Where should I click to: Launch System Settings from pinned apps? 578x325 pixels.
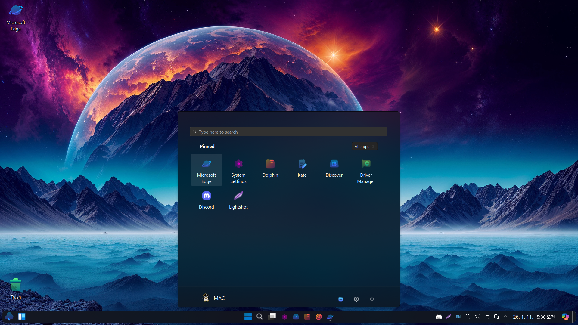[x=238, y=170]
